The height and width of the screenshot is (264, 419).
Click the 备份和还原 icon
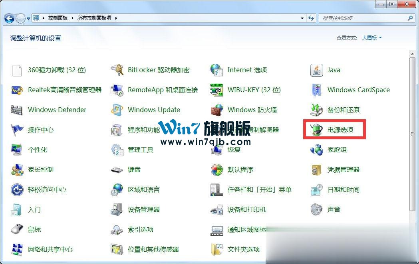pos(317,110)
